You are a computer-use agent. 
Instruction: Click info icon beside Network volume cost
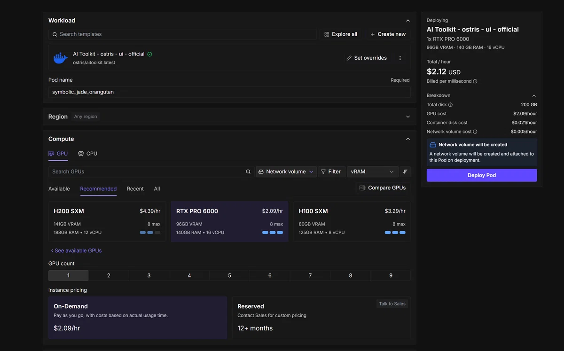click(x=475, y=132)
